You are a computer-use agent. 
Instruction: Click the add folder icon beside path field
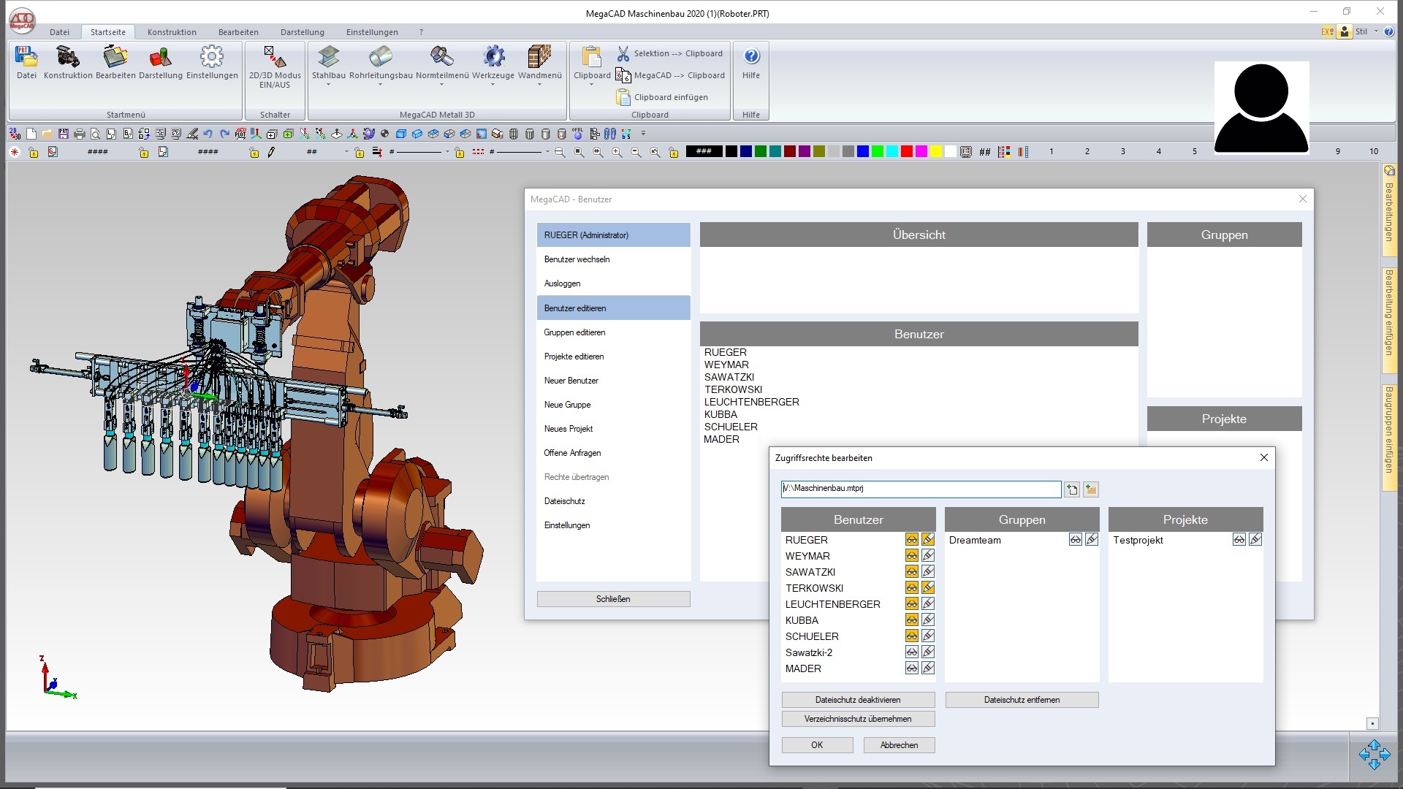(1091, 489)
